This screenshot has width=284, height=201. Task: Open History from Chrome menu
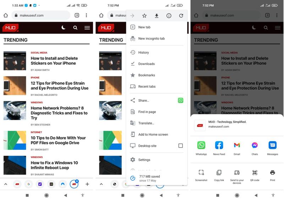tap(157, 52)
